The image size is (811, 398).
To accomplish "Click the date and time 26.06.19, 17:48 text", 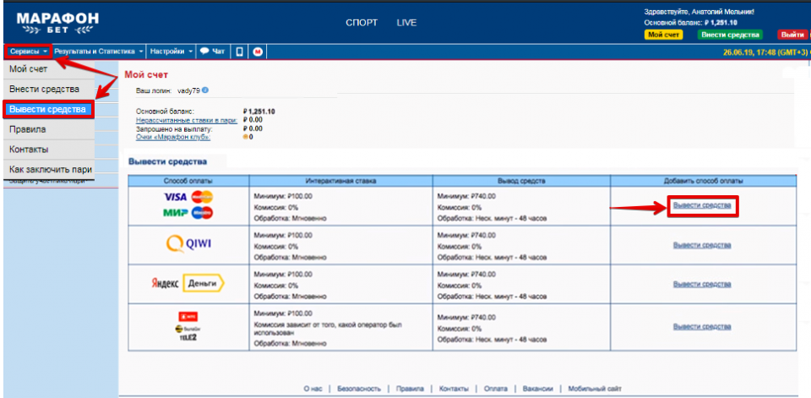I will point(766,52).
